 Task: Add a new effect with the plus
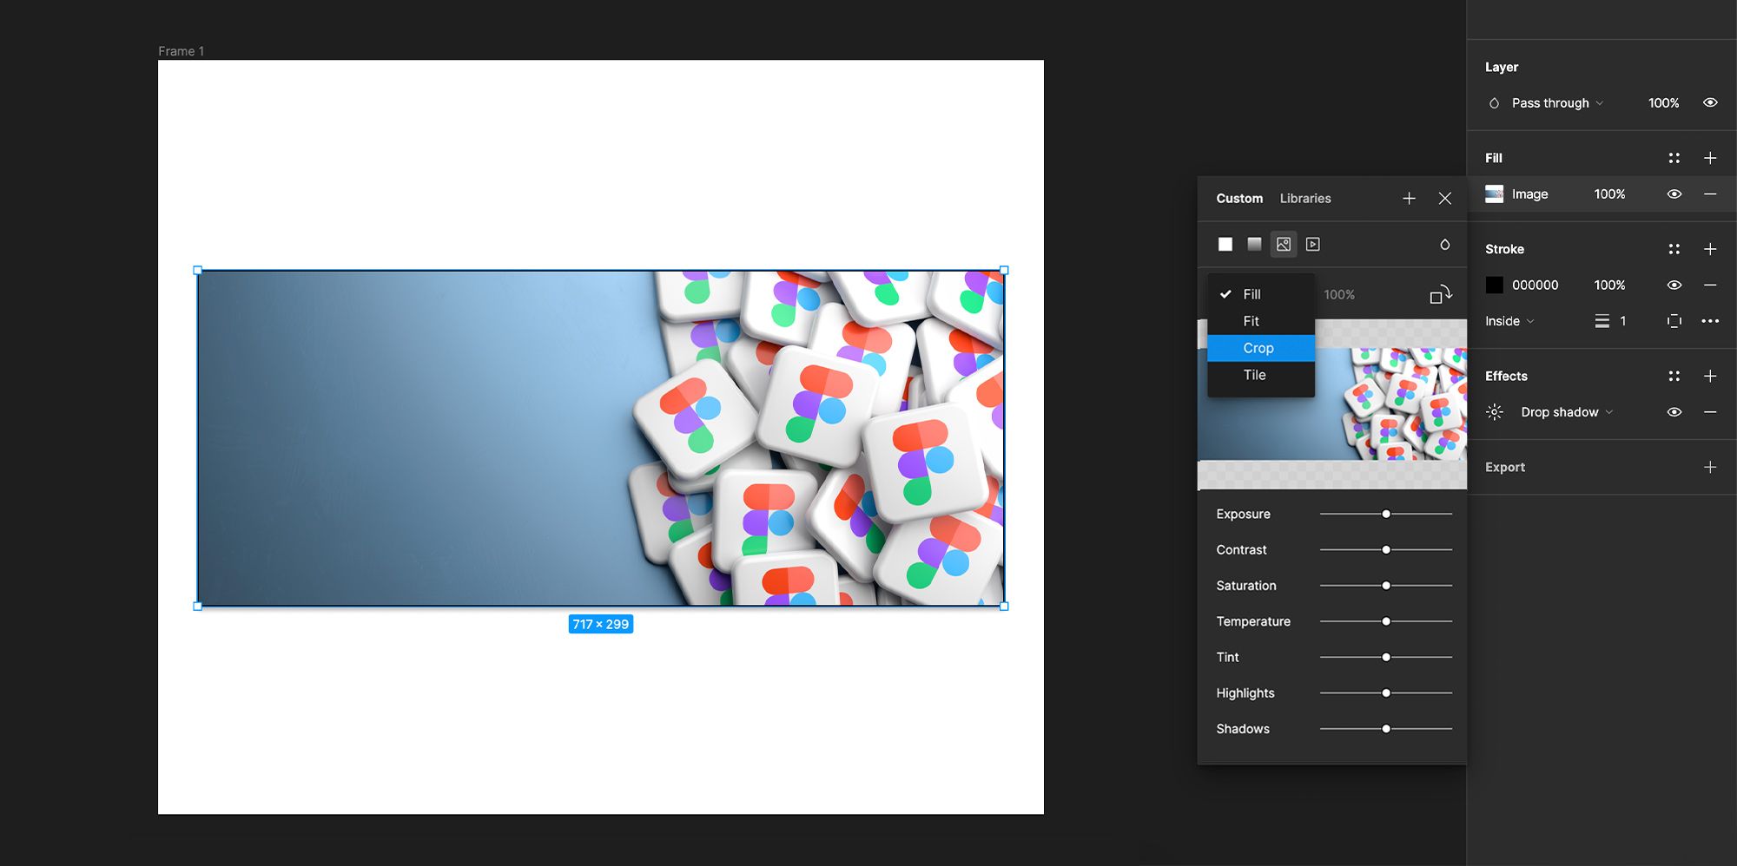(1710, 376)
